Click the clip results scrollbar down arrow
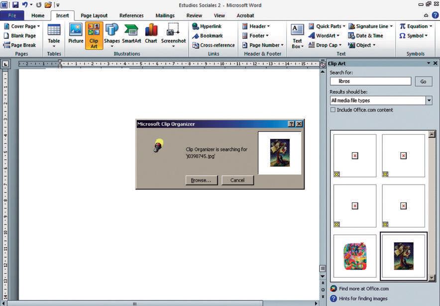440x306 pixels. (x=432, y=278)
